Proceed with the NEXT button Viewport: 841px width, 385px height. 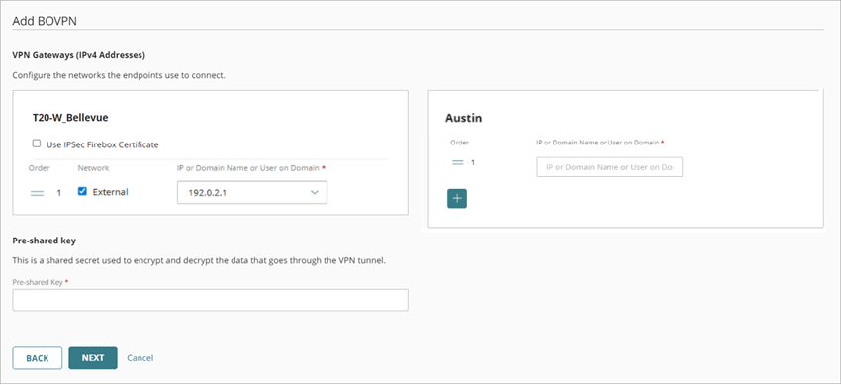coord(93,358)
